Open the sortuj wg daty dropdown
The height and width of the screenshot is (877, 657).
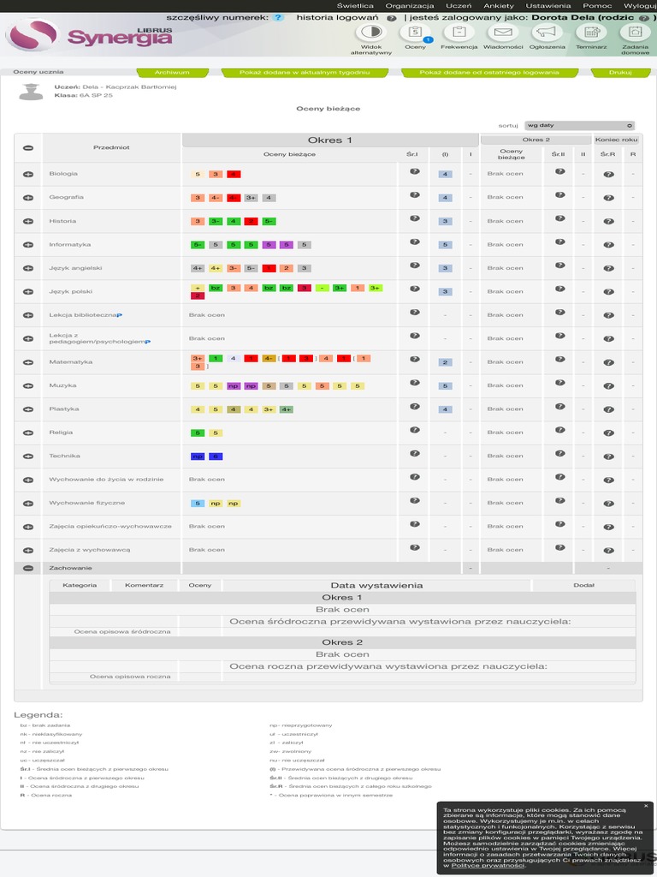(x=579, y=125)
